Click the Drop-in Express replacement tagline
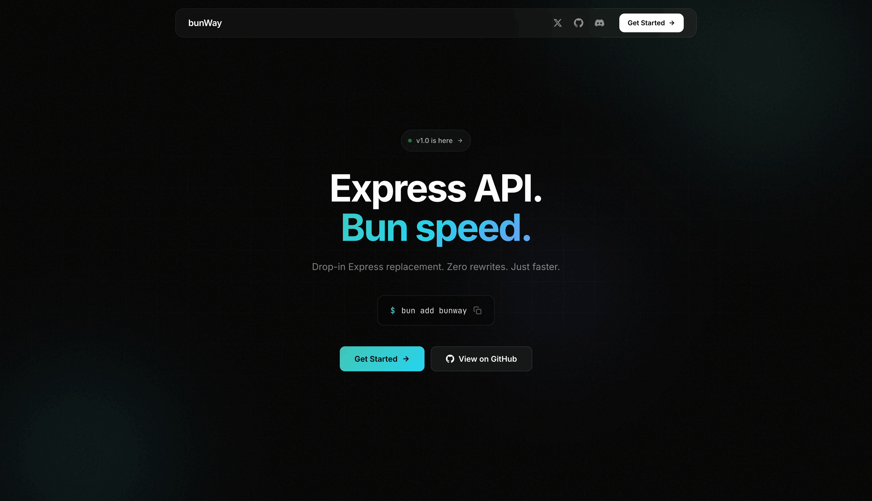This screenshot has width=872, height=501. (435, 267)
